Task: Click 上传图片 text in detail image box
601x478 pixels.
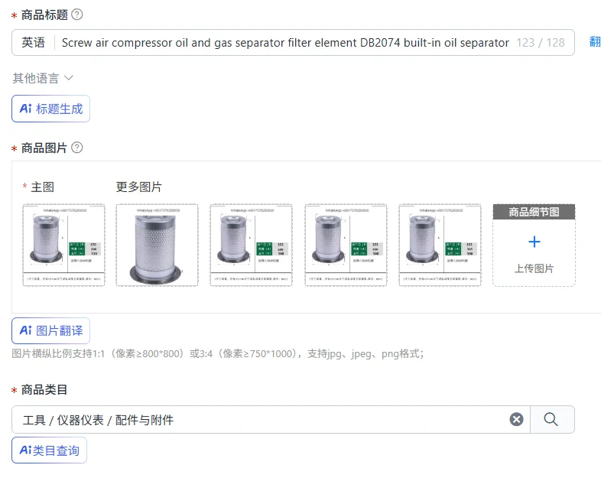Action: (534, 268)
